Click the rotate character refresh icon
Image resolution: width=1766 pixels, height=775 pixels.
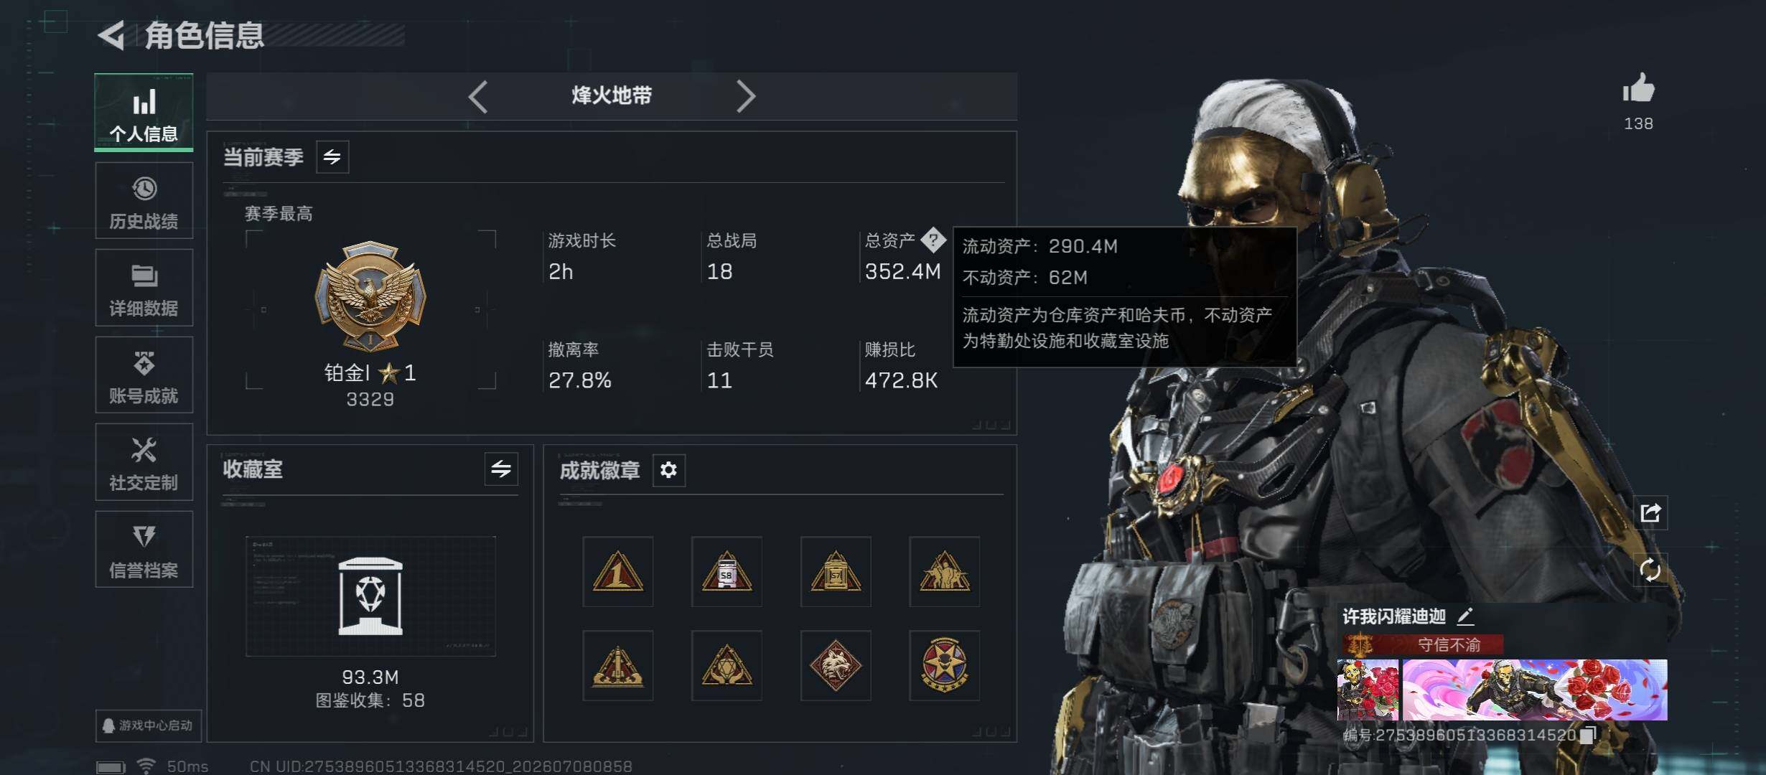click(x=1650, y=570)
